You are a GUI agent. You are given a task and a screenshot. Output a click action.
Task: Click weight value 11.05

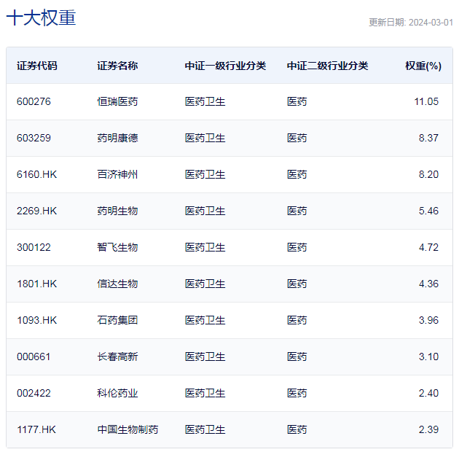[426, 101]
